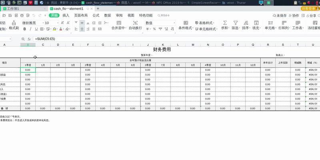Align cell content to top

click(76, 23)
